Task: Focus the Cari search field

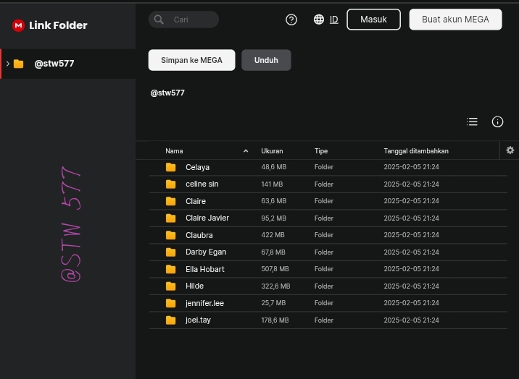Action: point(183,20)
